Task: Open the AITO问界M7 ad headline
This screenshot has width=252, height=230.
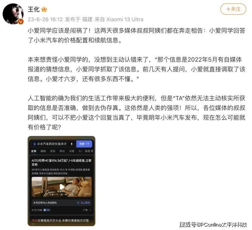Action: click(x=61, y=162)
